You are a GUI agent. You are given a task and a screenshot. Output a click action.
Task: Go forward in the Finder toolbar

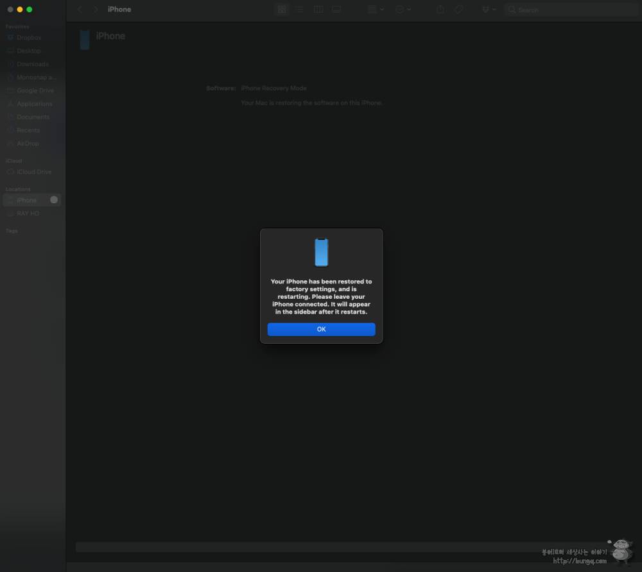point(96,10)
